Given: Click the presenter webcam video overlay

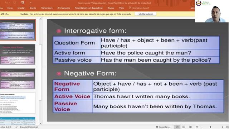Looking at the screenshot, I should [x=212, y=11].
